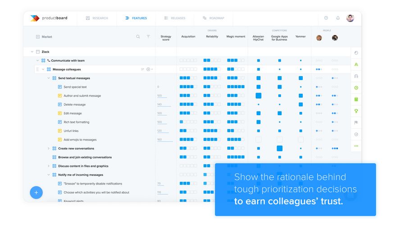Select the Send special text feature

75,87
